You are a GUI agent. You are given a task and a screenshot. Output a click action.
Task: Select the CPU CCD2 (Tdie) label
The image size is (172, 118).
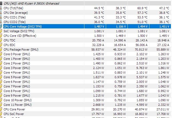pos(15,22)
